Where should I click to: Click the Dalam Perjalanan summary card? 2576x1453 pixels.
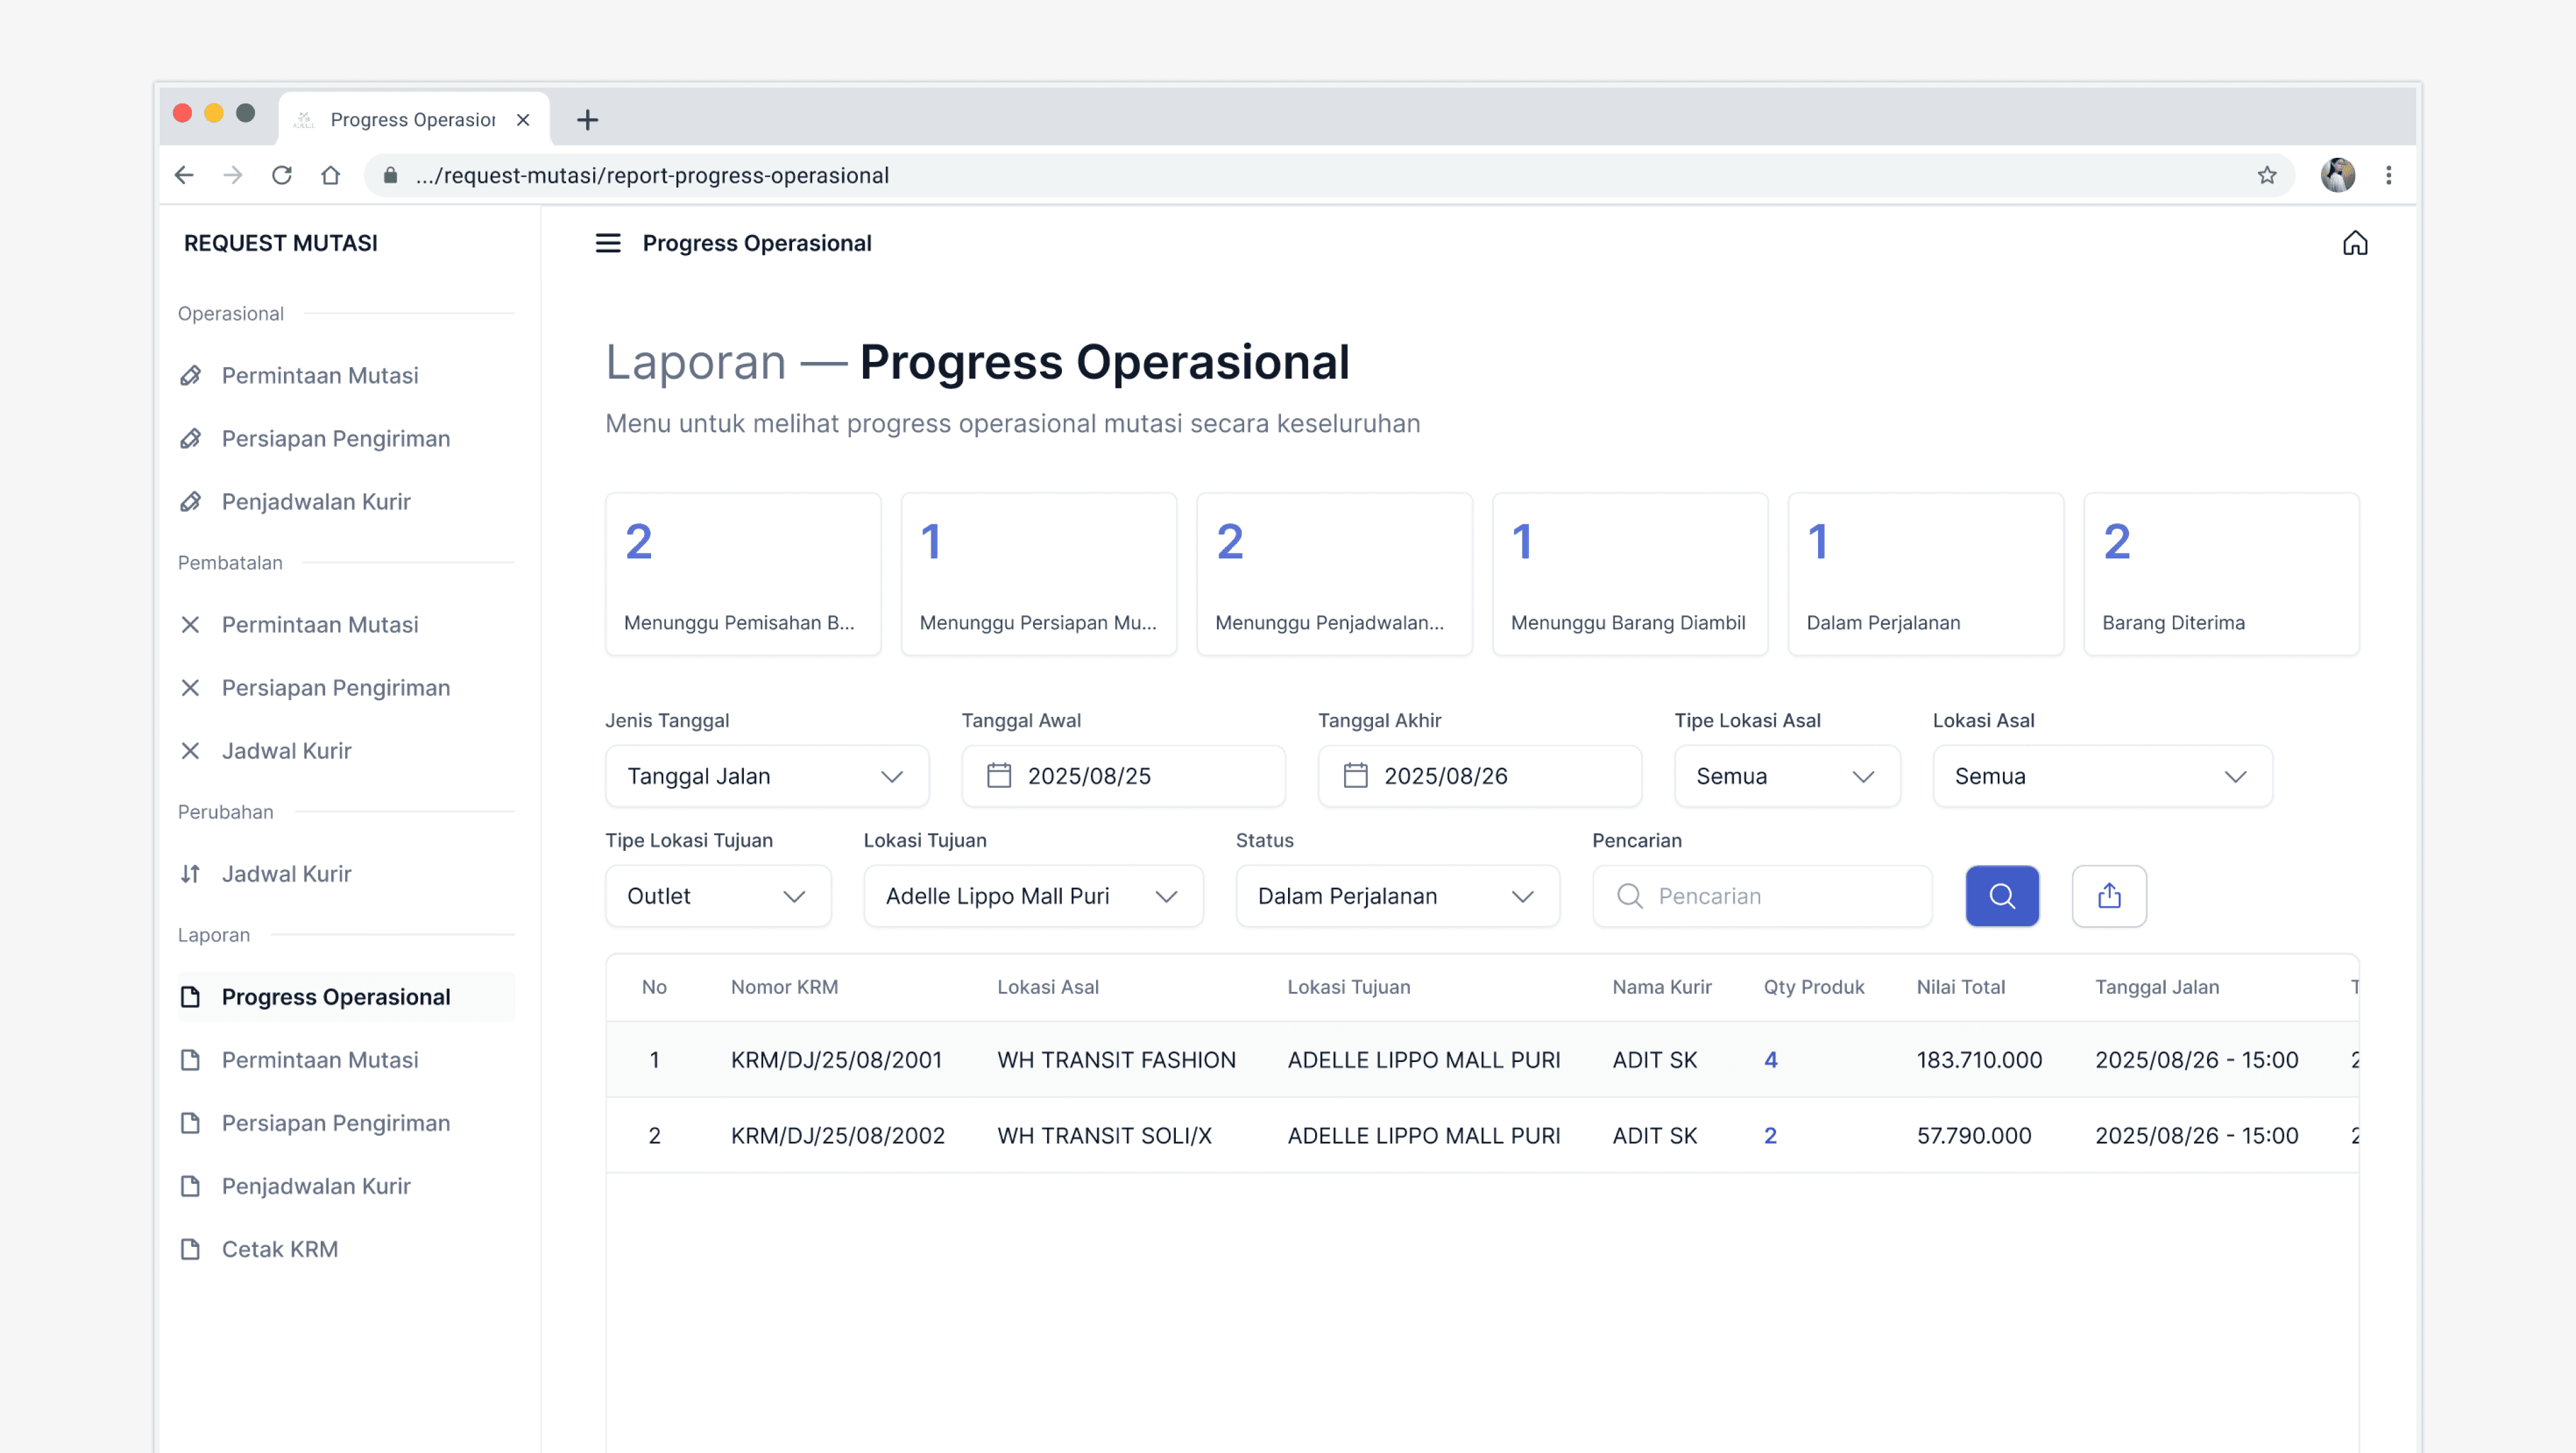coord(1924,574)
